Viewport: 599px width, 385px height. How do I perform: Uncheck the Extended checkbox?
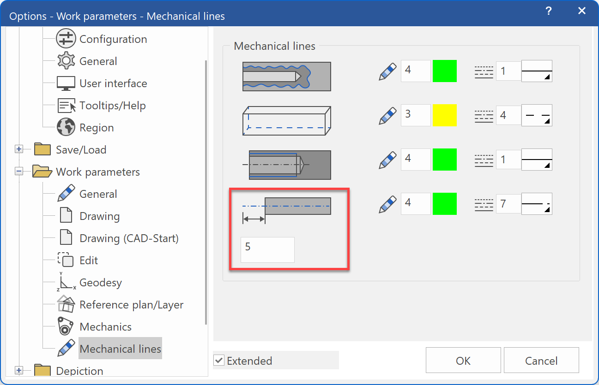point(219,361)
